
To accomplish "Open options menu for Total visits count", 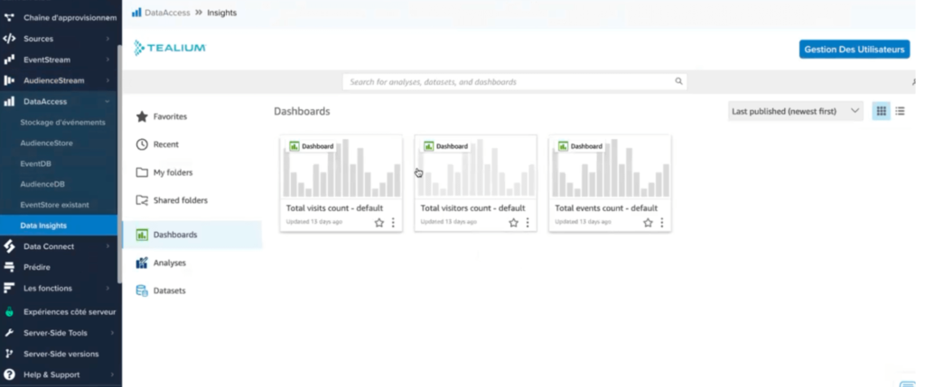I will click(x=394, y=223).
